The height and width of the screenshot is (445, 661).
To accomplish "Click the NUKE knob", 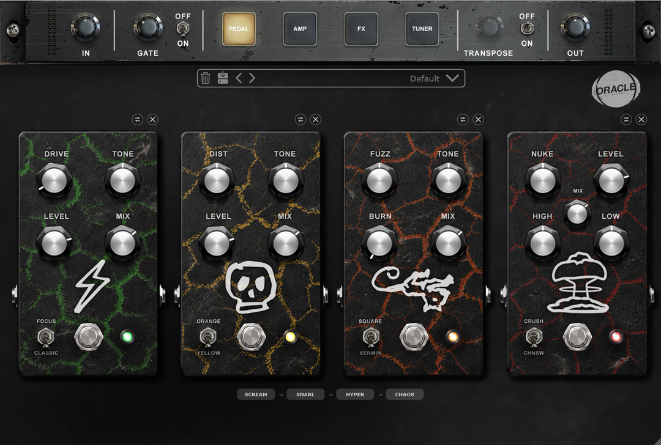I will click(542, 181).
